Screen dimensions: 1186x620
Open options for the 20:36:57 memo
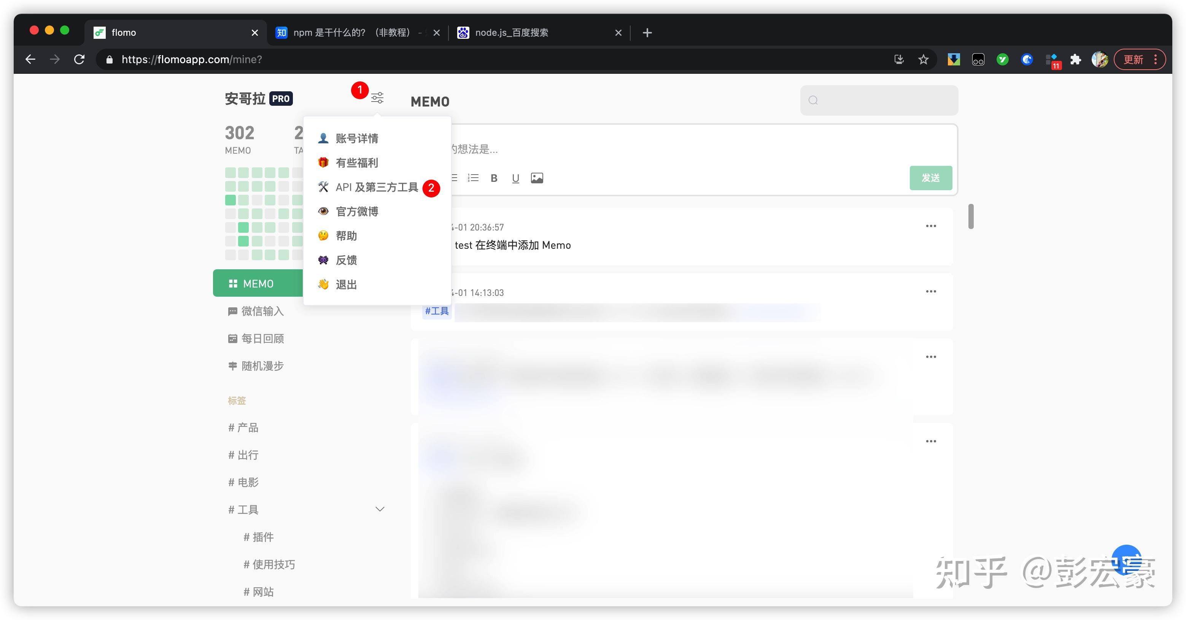point(930,226)
